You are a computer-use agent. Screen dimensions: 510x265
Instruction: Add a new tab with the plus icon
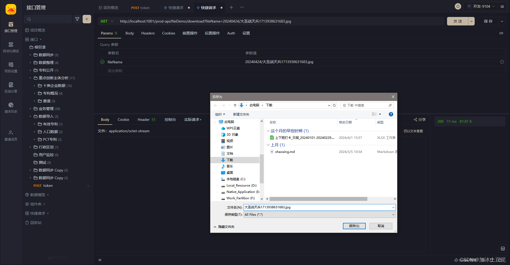tap(231, 7)
